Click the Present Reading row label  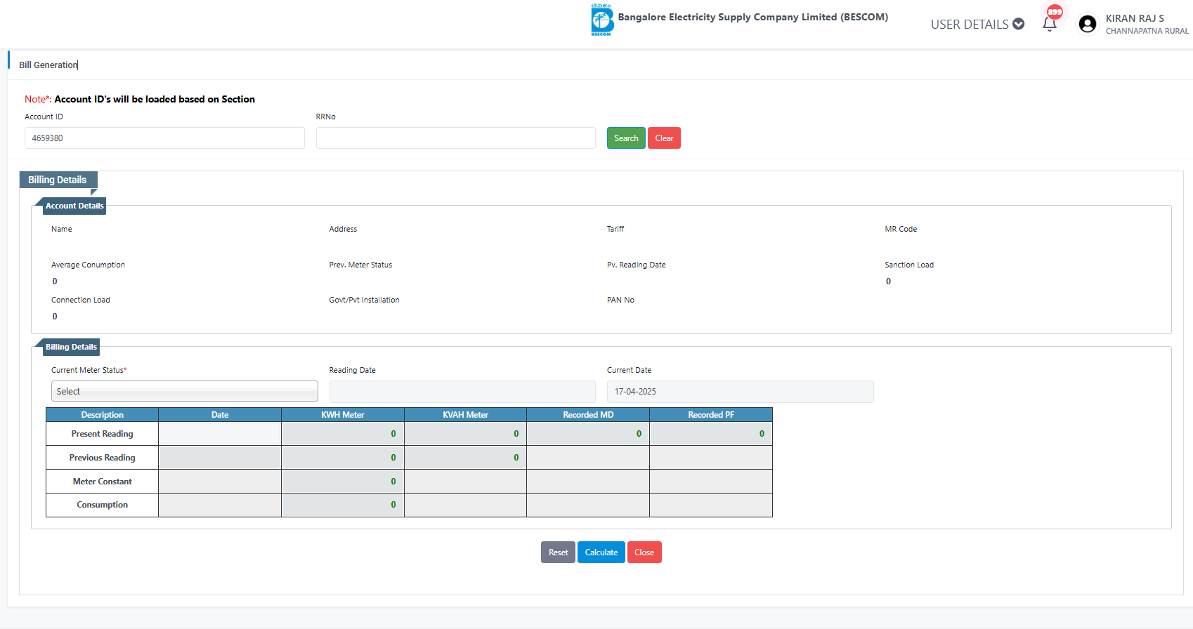tap(102, 434)
